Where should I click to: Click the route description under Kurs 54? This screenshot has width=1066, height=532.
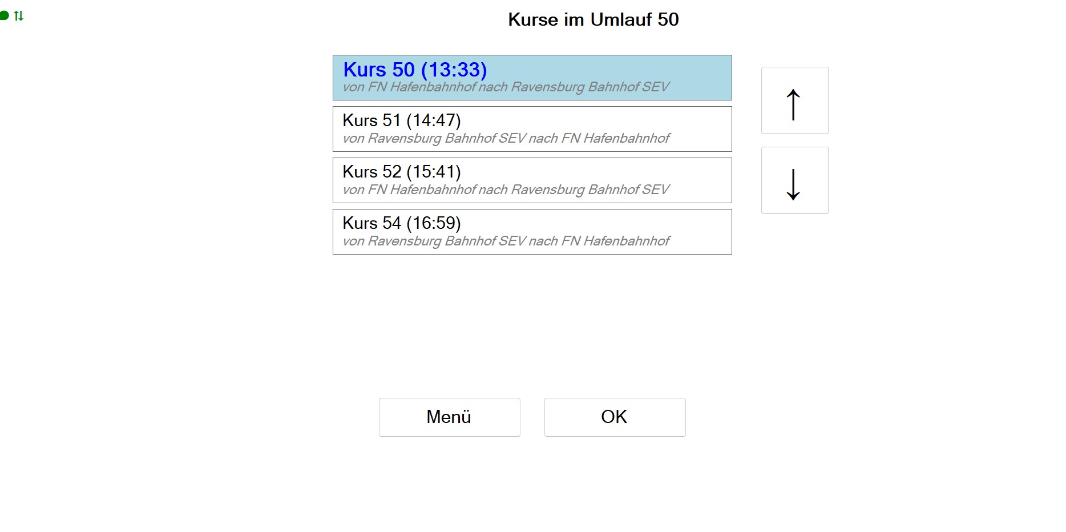[x=506, y=241]
